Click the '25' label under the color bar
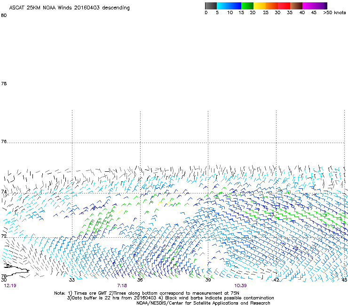Viewport: 348px width, 306px height. 266,13
